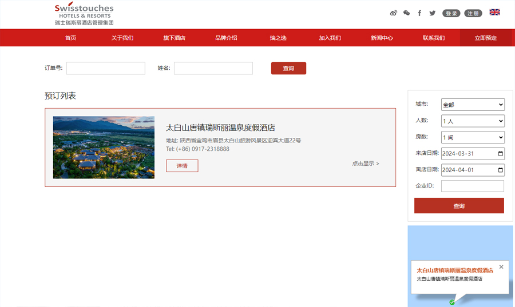Click 点击显示 link

point(365,164)
